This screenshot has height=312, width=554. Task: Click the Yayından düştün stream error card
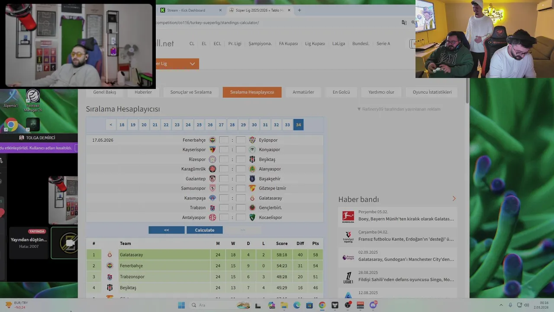(29, 243)
